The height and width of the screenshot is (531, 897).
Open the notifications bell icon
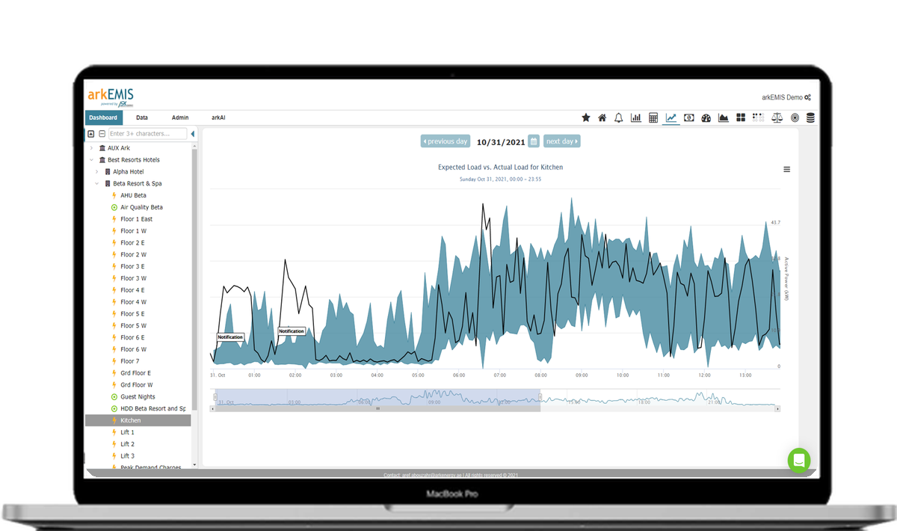pos(619,117)
